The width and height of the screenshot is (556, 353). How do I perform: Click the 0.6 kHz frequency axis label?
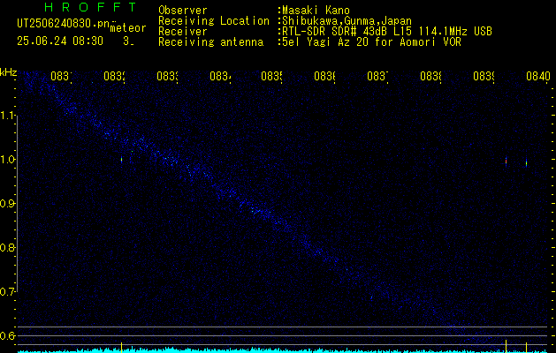click(7, 335)
